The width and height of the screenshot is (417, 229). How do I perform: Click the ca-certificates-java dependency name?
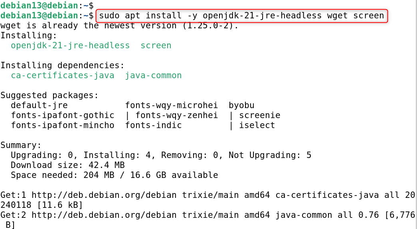[x=62, y=75]
